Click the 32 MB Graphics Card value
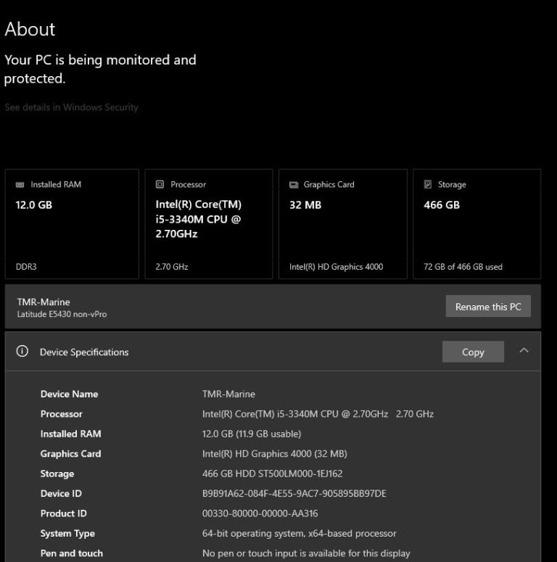Viewport: 557px width, 562px height. 305,205
